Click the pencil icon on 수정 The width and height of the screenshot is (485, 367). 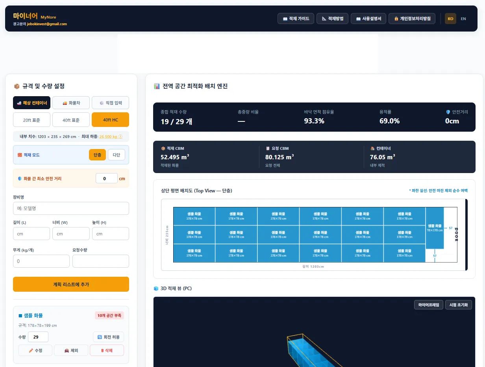pos(31,350)
